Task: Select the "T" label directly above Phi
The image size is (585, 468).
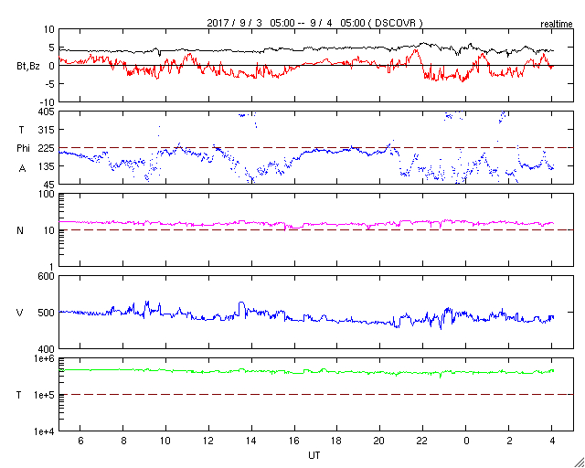Action: (x=21, y=130)
